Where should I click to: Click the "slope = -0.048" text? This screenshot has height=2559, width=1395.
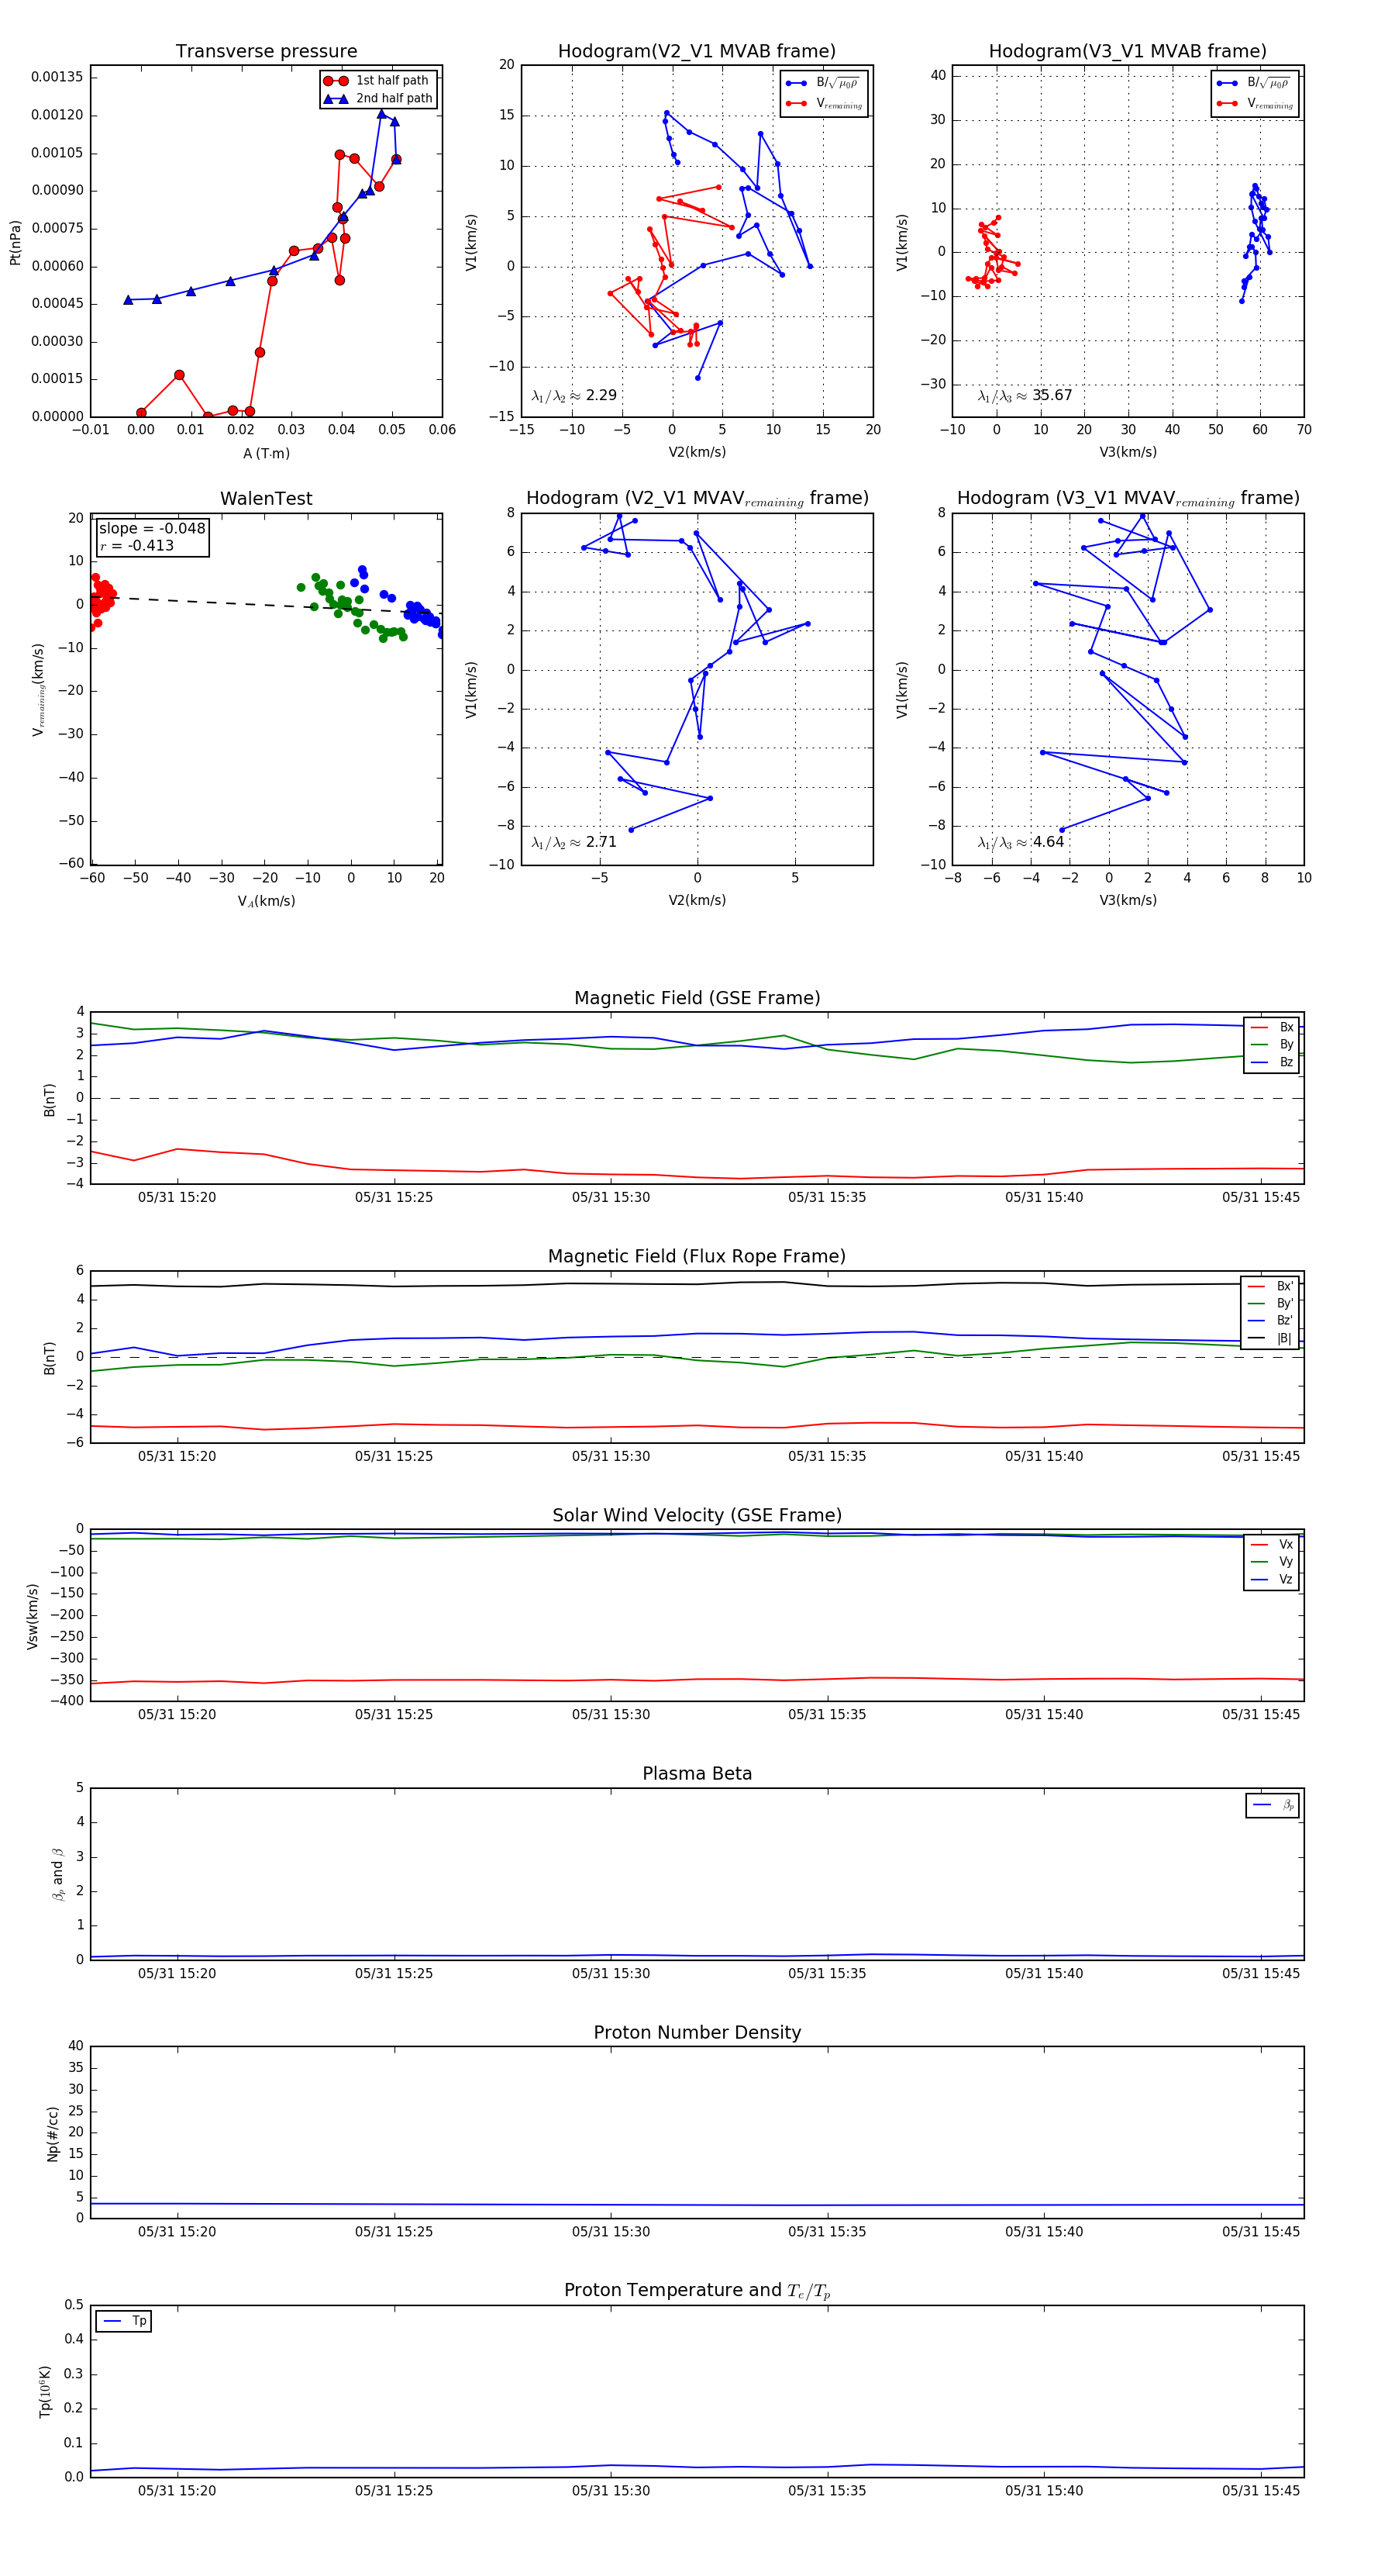click(x=152, y=529)
